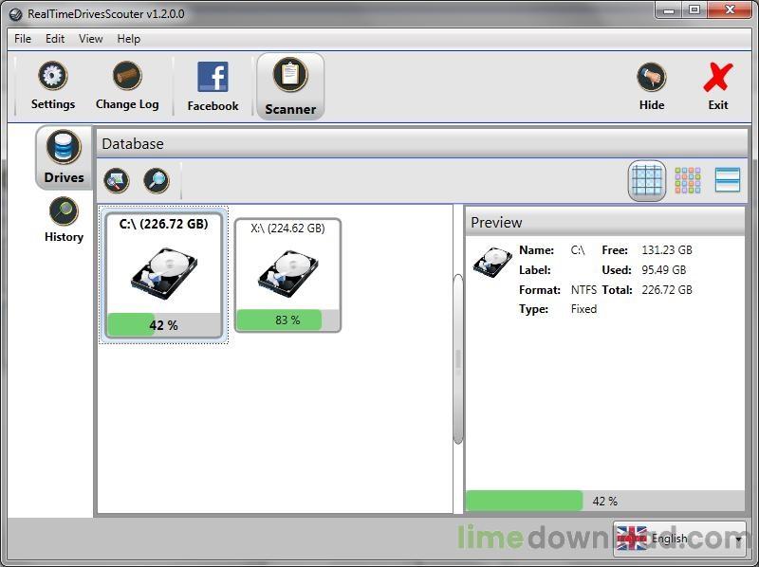759x567 pixels.
Task: Click the Facebook toolbar icon
Action: click(213, 78)
